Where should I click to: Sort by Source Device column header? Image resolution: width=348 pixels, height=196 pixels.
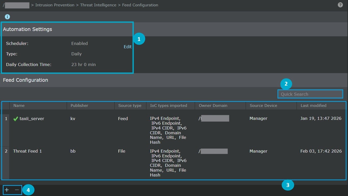point(263,105)
